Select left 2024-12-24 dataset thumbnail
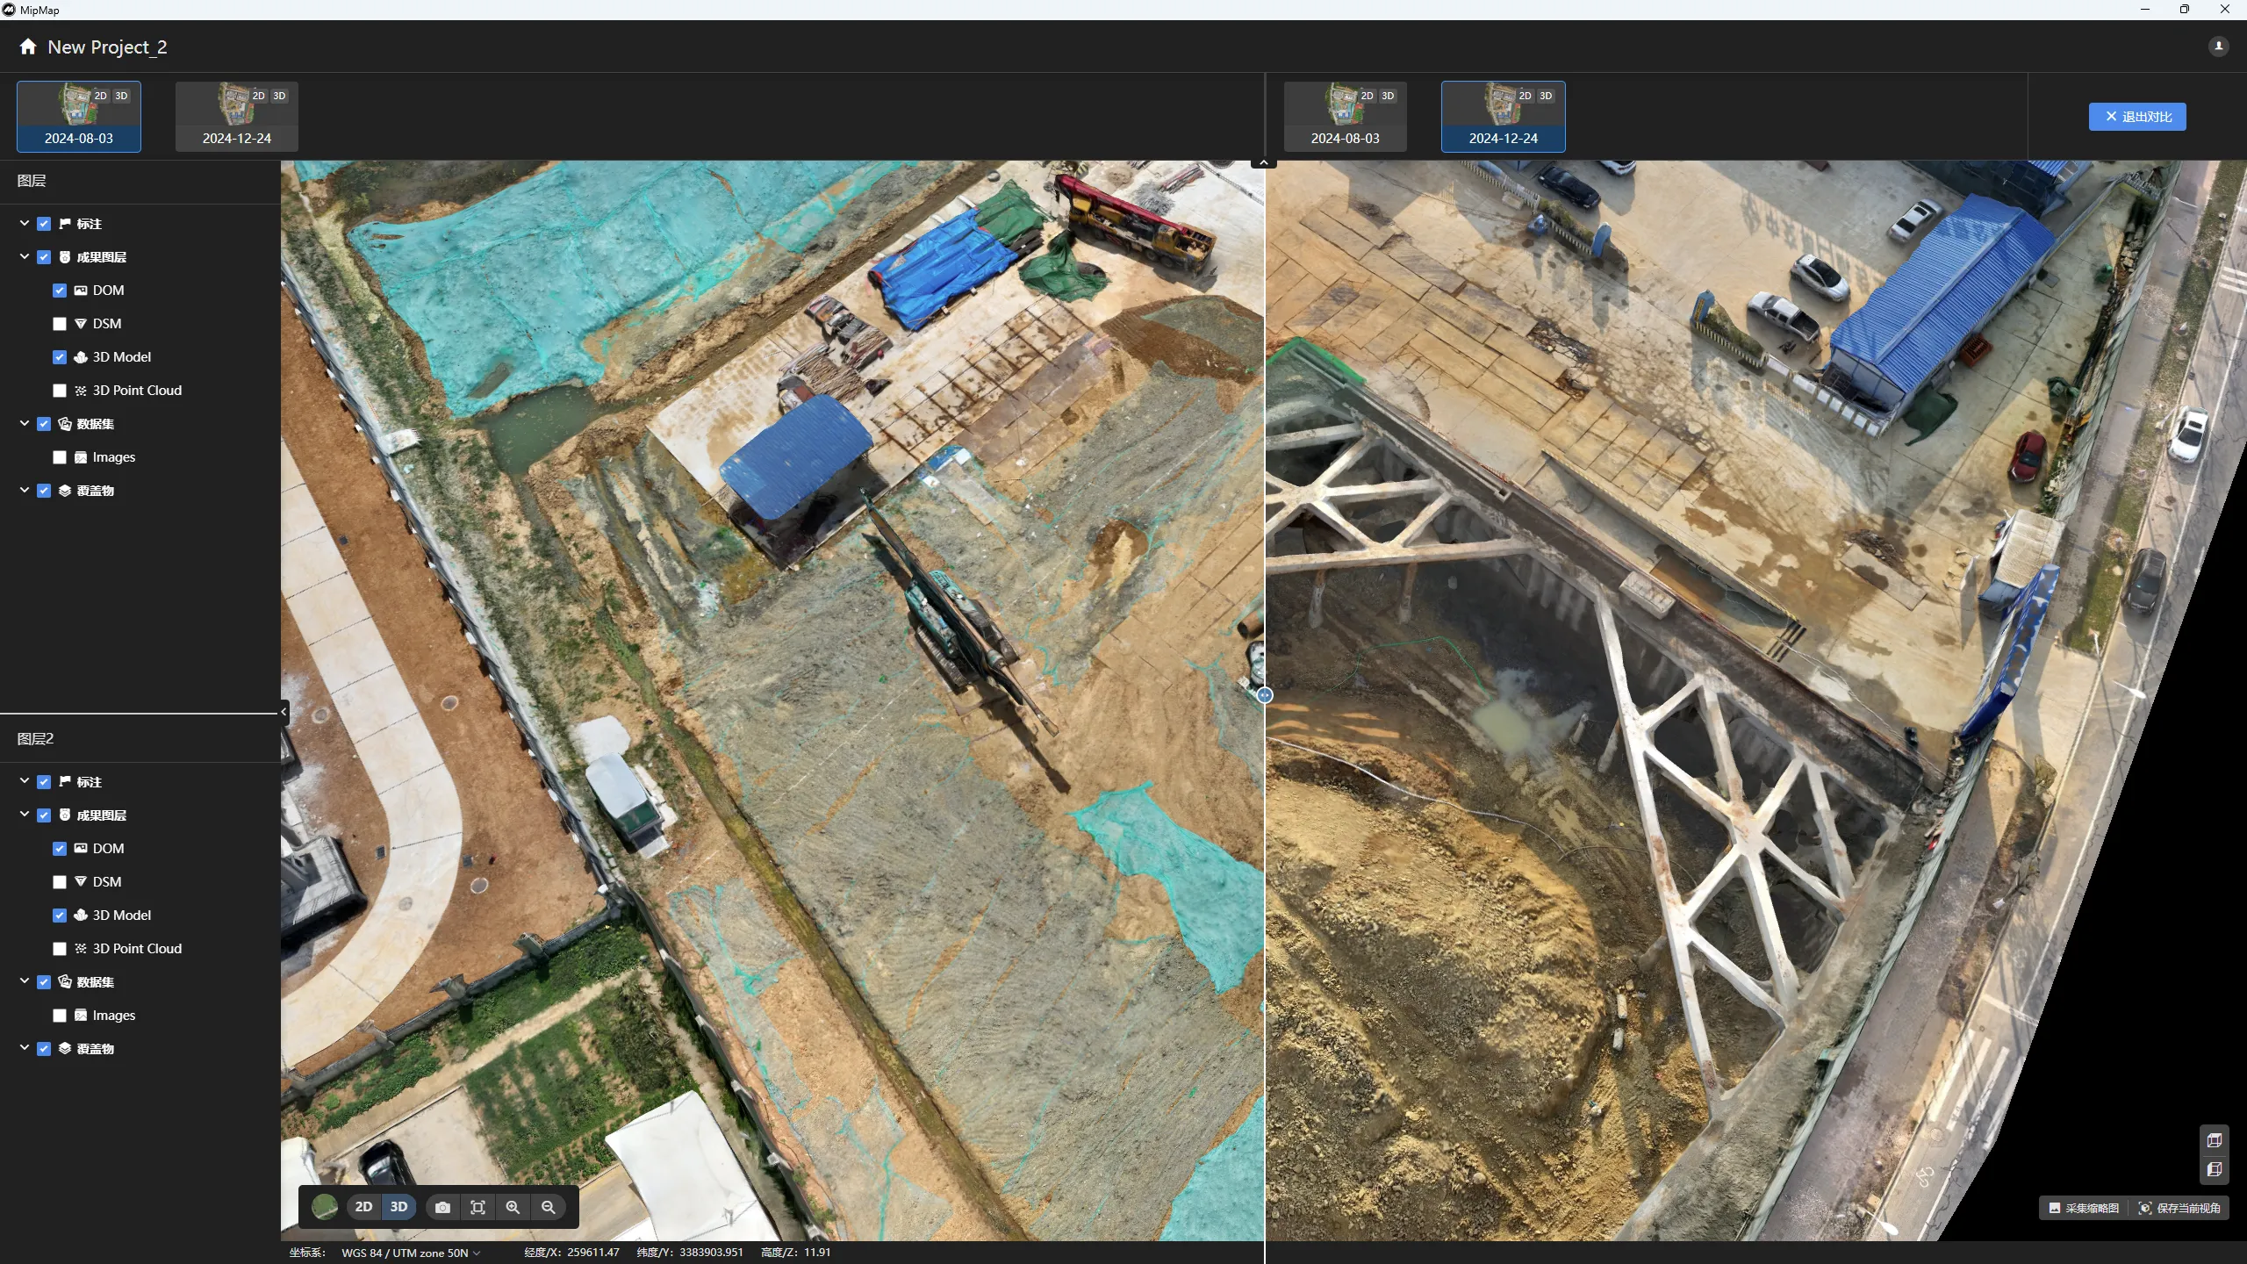This screenshot has width=2247, height=1264. coord(236,117)
